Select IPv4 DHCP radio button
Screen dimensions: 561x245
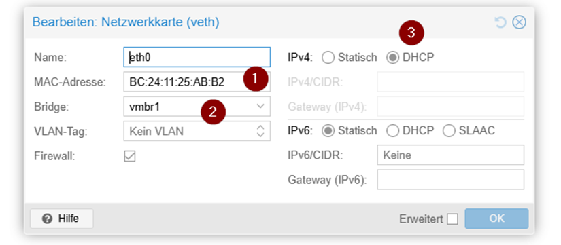tap(392, 58)
